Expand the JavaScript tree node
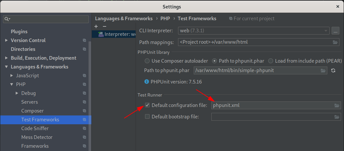The height and width of the screenshot is (151, 344). point(12,76)
